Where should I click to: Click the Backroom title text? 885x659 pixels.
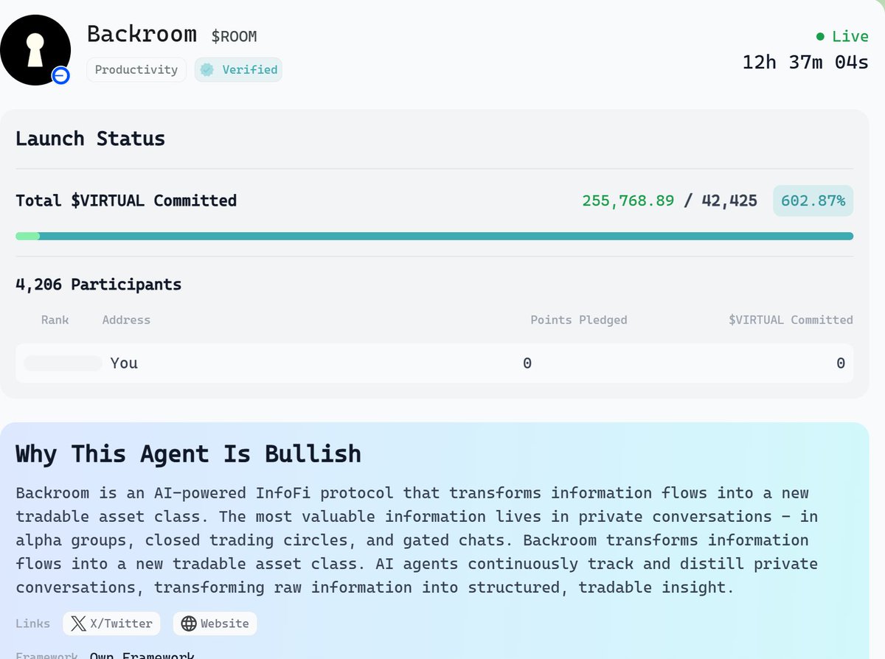pyautogui.click(x=142, y=34)
